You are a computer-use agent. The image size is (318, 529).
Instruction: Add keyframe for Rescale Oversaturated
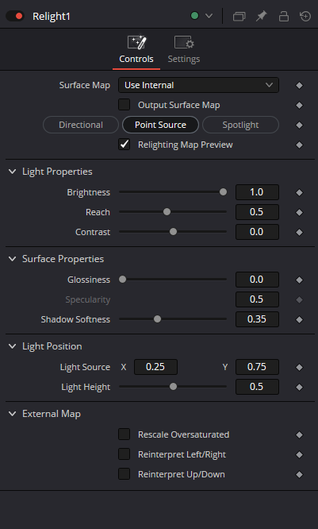tap(299, 434)
